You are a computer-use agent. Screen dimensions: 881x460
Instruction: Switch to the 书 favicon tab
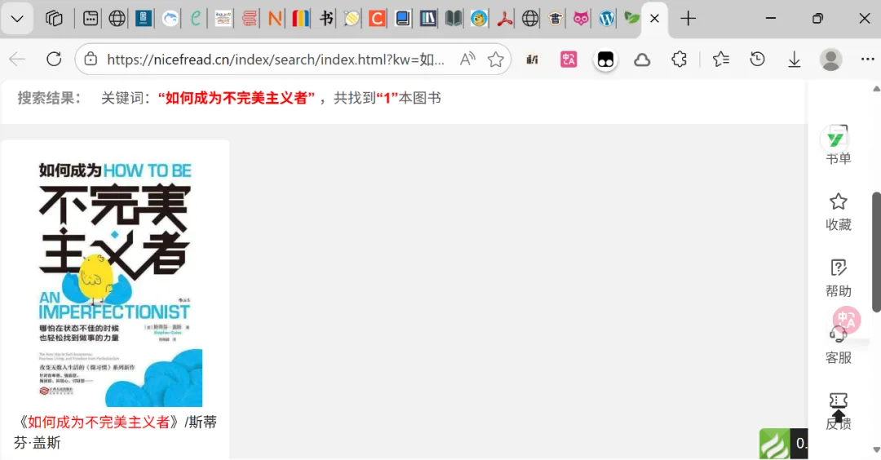pos(325,19)
